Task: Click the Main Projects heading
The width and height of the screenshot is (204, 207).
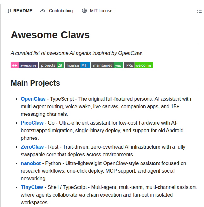Action: [x=35, y=83]
